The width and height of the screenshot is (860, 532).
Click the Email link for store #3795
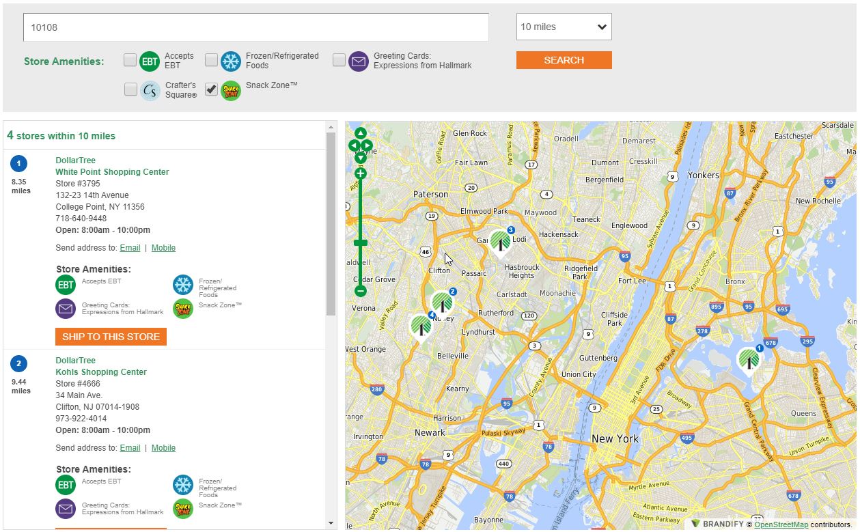tap(130, 248)
